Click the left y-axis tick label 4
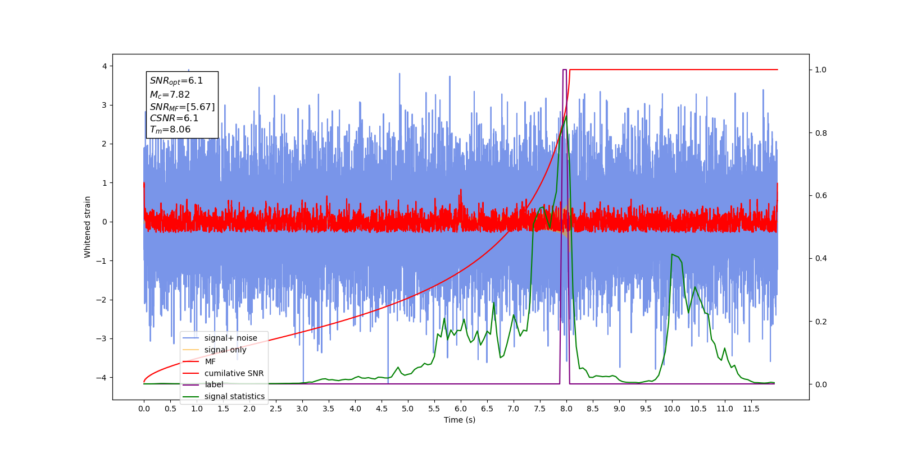 (x=105, y=66)
